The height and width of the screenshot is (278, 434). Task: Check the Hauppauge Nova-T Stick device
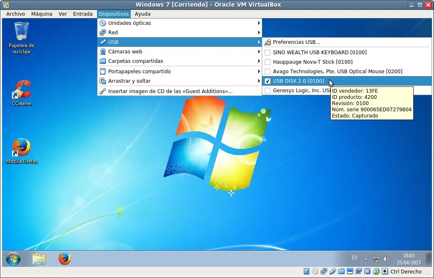click(347, 62)
